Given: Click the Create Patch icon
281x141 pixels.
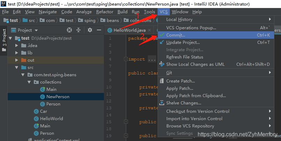Looking at the screenshot, I should click(162, 81).
